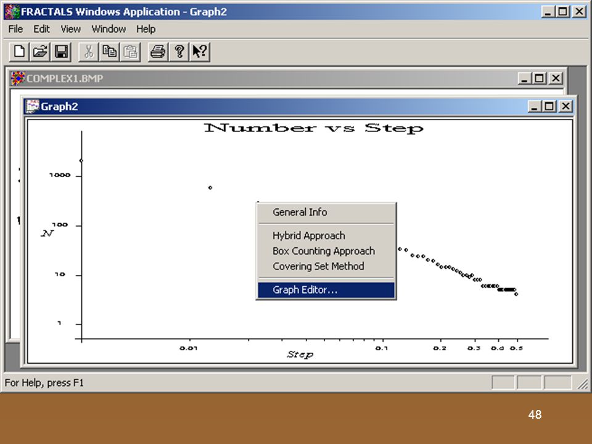Click the Graph2 window title bar

pyautogui.click(x=298, y=107)
